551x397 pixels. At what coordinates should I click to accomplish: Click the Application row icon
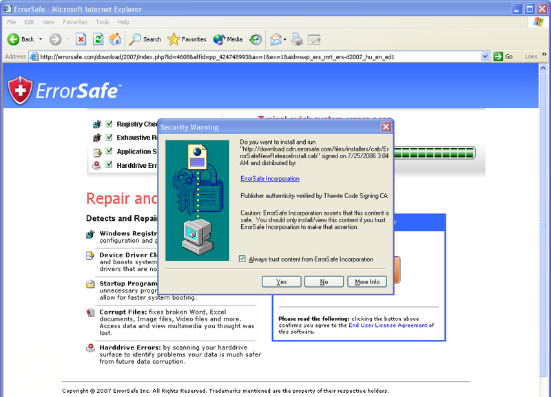tap(97, 151)
